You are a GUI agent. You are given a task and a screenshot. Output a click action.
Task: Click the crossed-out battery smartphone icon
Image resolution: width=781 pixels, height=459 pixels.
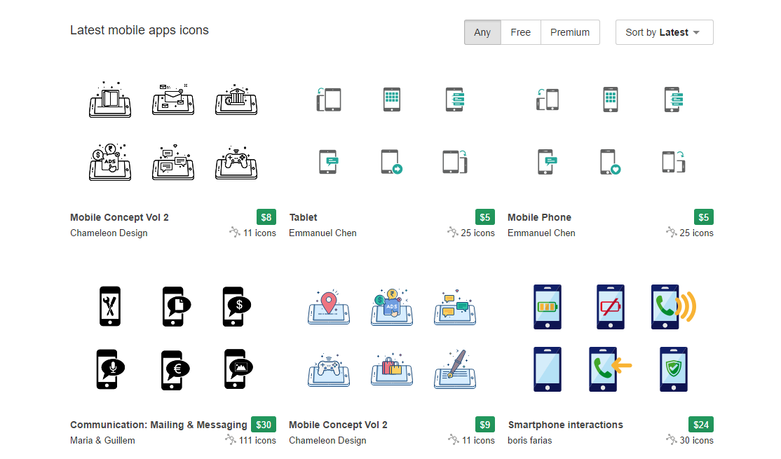(x=610, y=306)
